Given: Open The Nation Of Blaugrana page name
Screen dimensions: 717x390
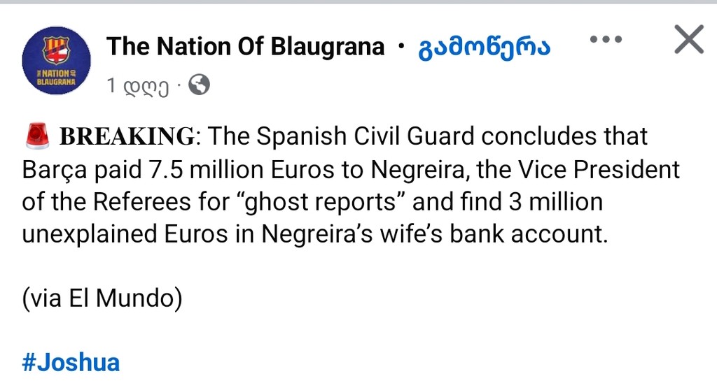Looking at the screenshot, I should pyautogui.click(x=245, y=47).
